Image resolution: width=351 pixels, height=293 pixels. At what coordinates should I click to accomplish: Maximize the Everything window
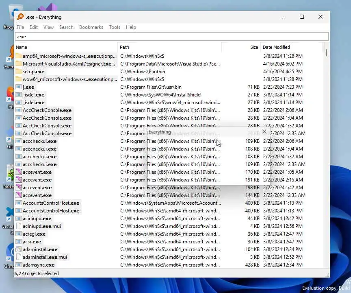pyautogui.click(x=302, y=17)
